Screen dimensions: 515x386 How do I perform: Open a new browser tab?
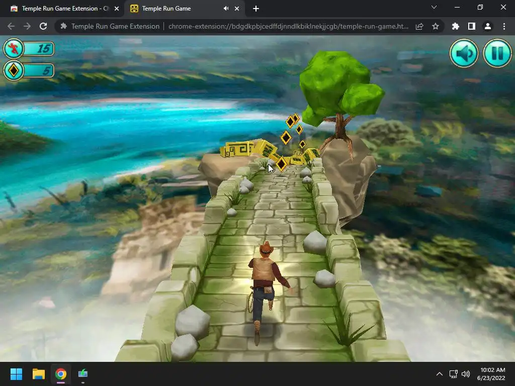pos(256,9)
